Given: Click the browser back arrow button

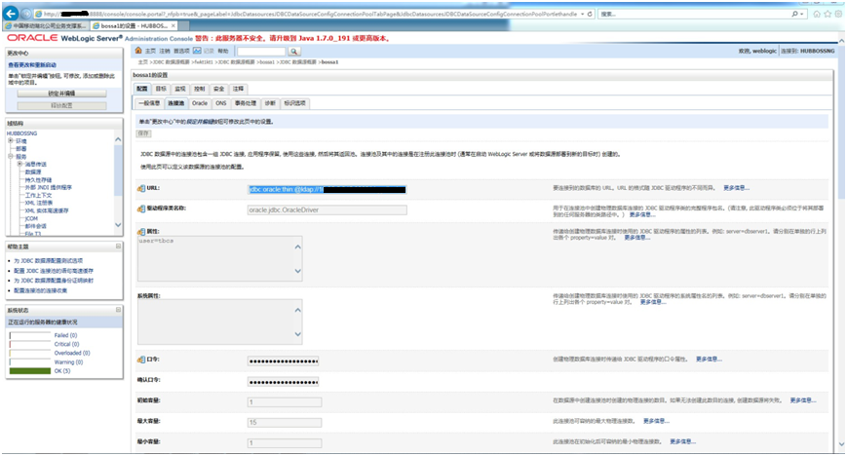Looking at the screenshot, I should pyautogui.click(x=11, y=14).
